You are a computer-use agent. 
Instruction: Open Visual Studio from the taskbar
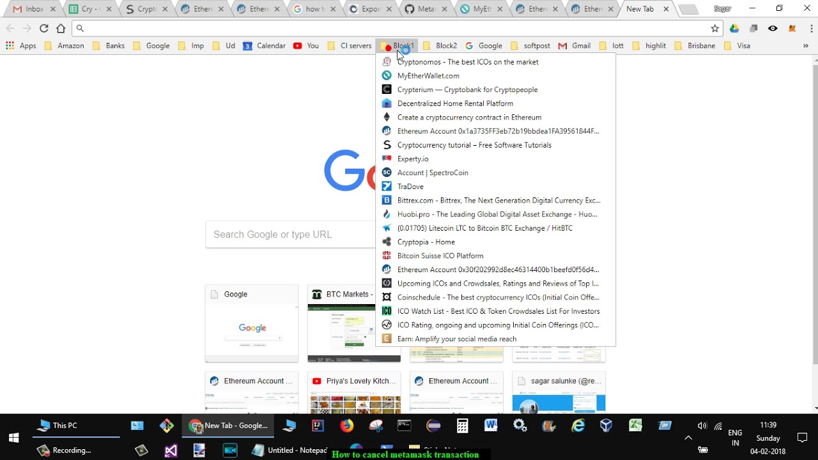(x=171, y=450)
